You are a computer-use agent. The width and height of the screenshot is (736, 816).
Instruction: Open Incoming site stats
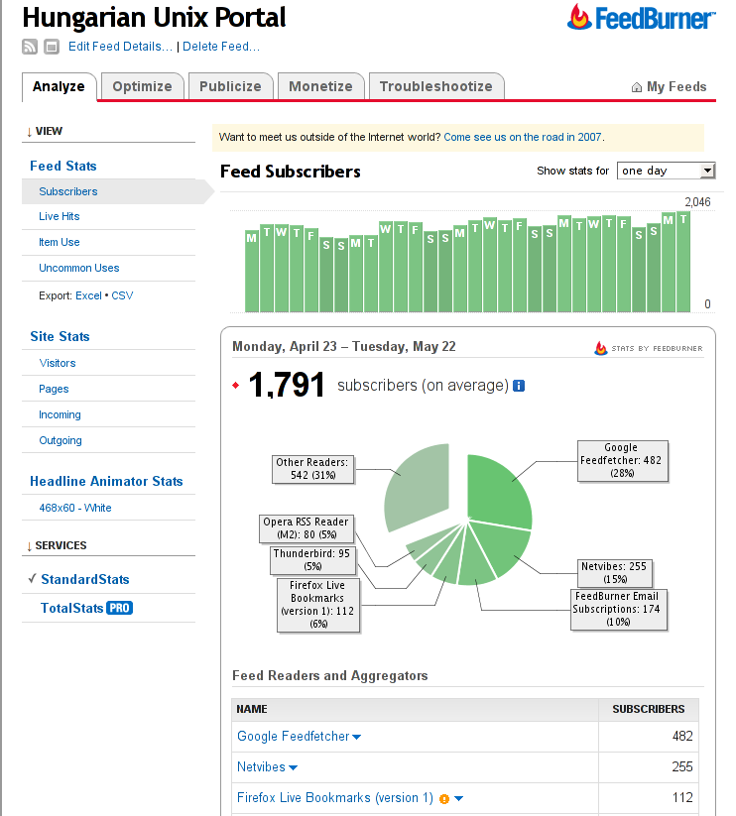pyautogui.click(x=60, y=414)
